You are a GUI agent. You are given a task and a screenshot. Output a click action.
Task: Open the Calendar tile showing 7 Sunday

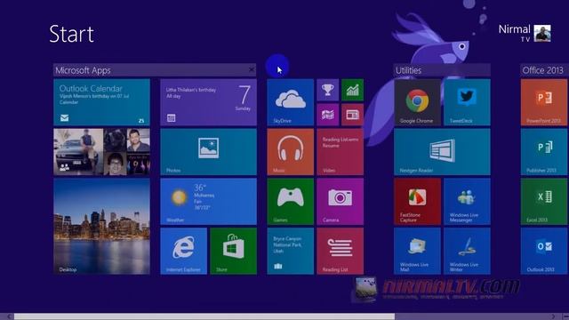point(208,102)
